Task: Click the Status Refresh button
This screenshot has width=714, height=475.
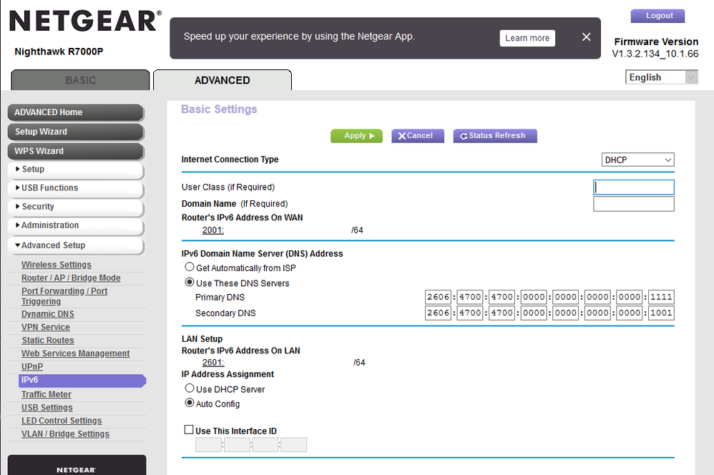Action: [x=494, y=135]
